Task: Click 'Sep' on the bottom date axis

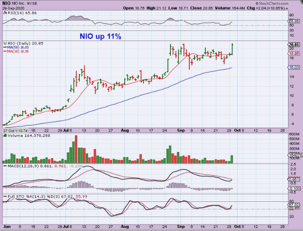Action: 181,227
